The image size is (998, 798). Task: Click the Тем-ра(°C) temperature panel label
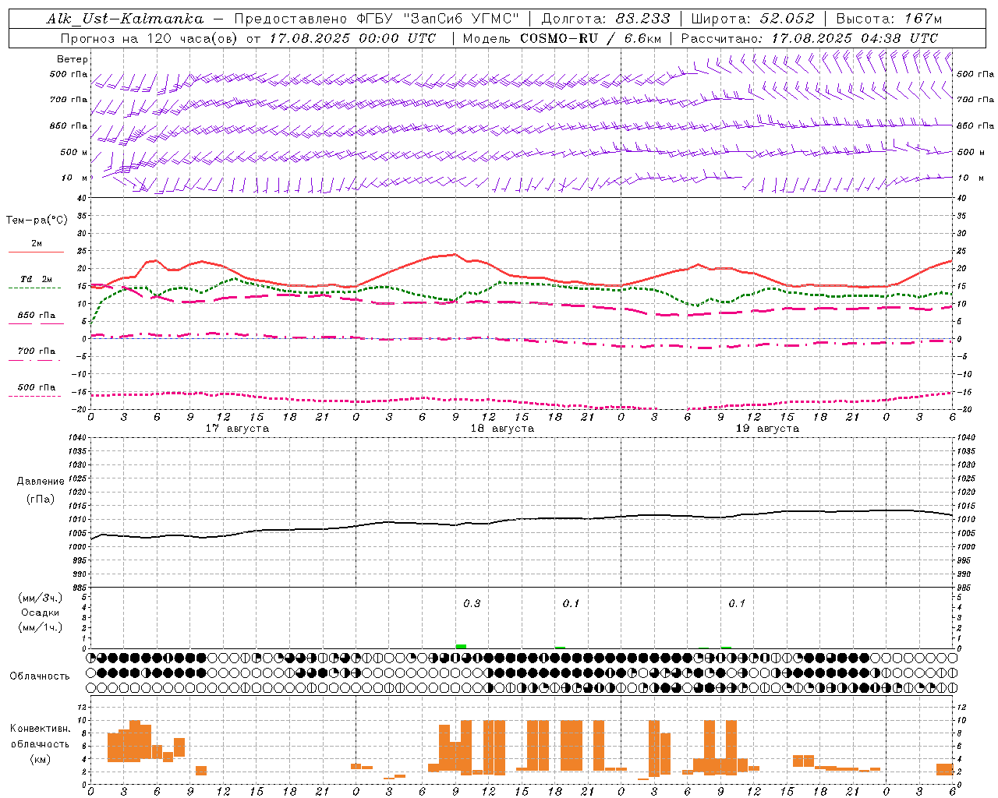coord(37,221)
